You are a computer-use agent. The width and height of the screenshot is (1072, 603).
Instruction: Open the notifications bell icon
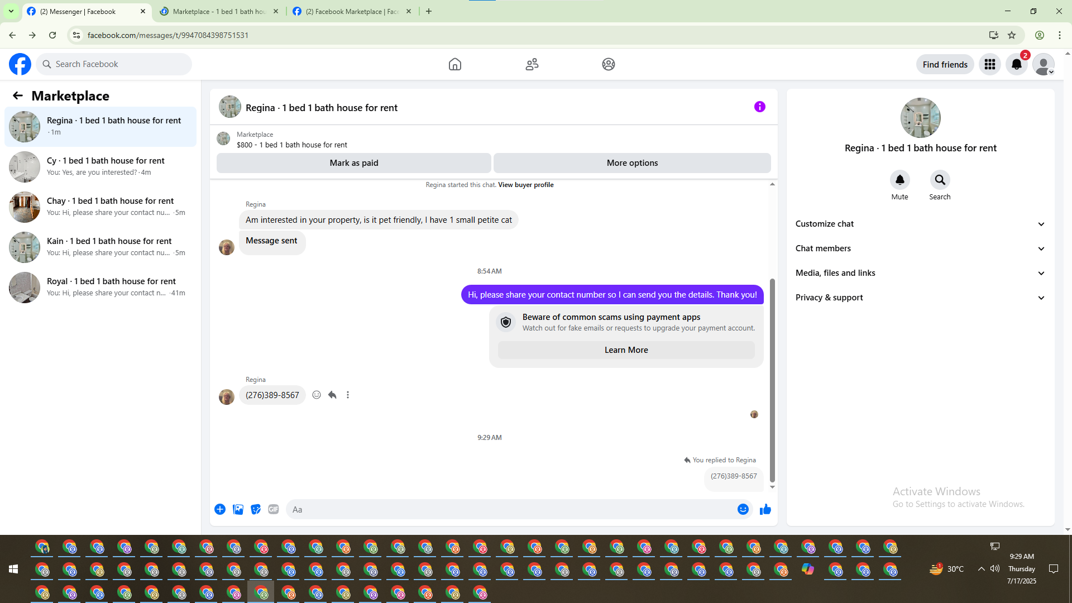[x=1017, y=64]
